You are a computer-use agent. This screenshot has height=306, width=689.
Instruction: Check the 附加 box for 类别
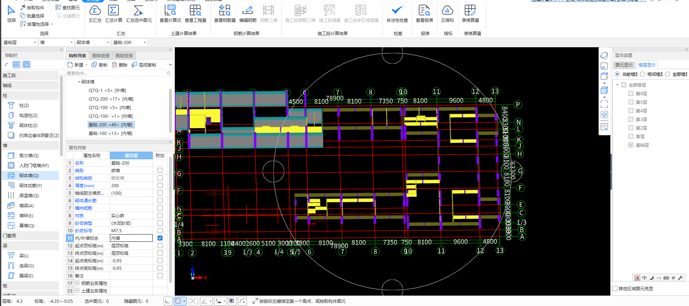160,170
